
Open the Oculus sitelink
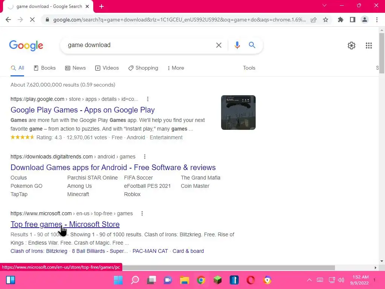[x=19, y=178]
